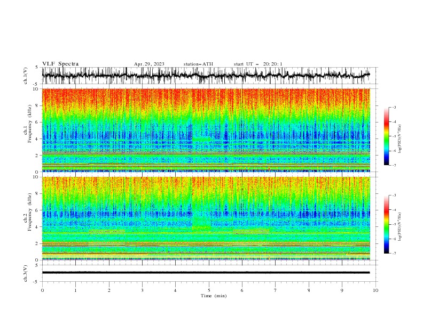Click the "VLF Spectra" plot title

(60, 64)
